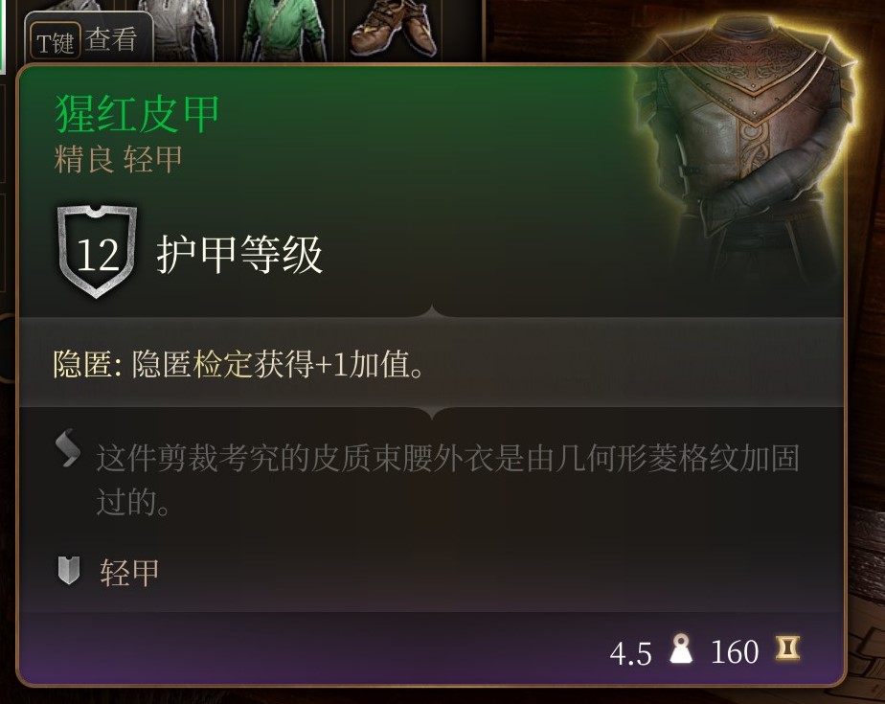Click the item price value 160
Image resolution: width=885 pixels, height=704 pixels.
(735, 652)
